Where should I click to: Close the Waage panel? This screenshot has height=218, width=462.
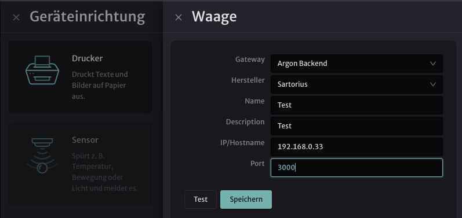179,17
